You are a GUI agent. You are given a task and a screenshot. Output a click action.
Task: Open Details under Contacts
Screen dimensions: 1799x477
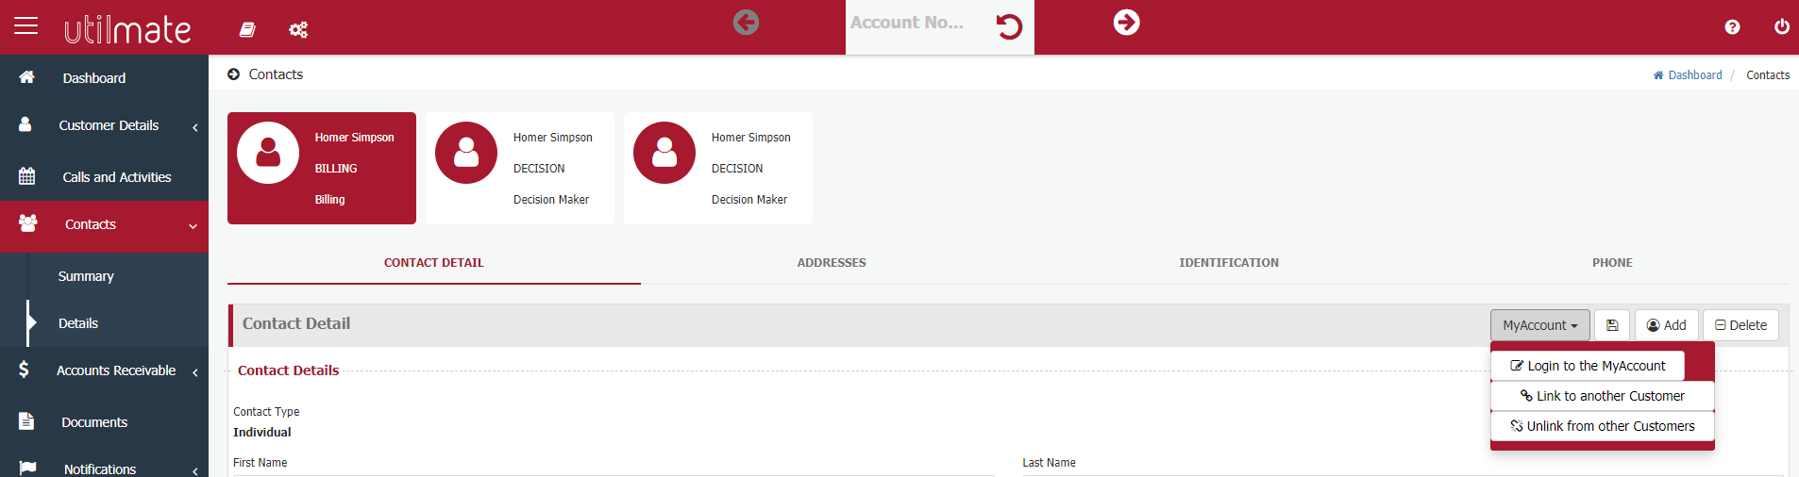[78, 323]
